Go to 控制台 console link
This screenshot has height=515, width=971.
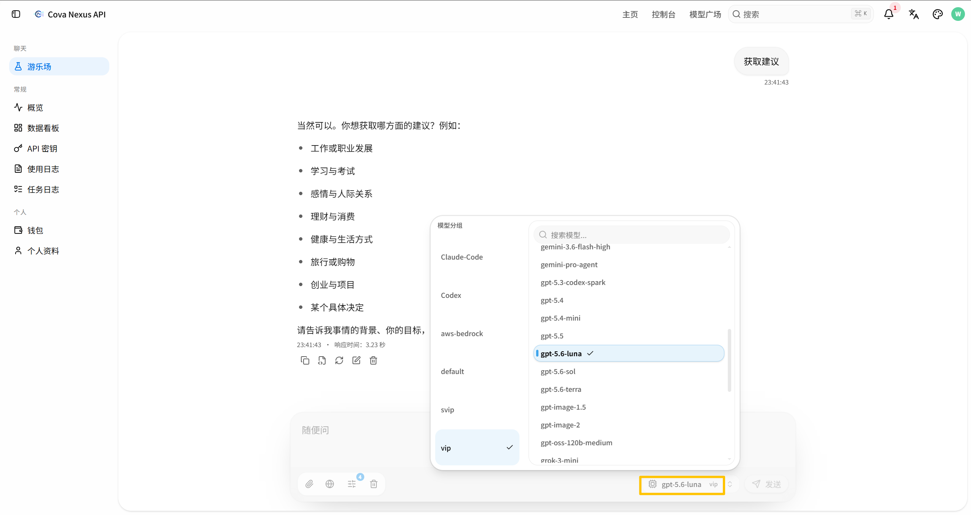click(664, 14)
